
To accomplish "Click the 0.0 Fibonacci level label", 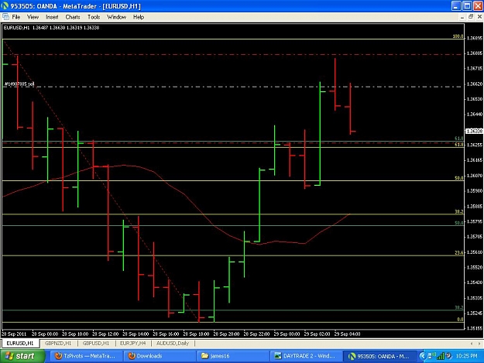I will click(460, 319).
